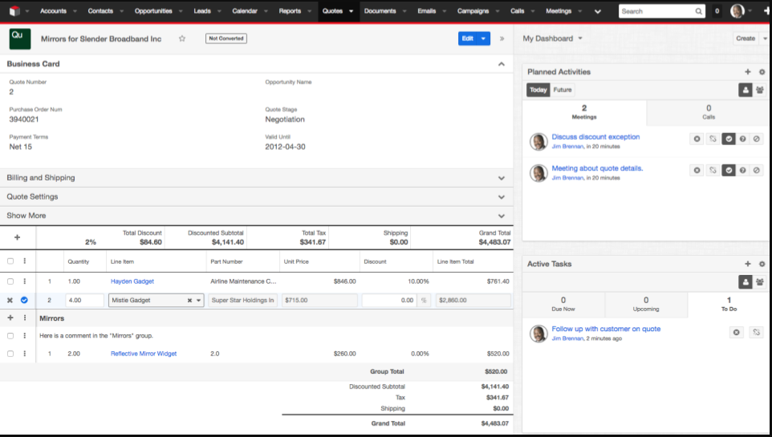772x437 pixels.
Task: Open the Mistle Gadget product dropdown
Action: 199,301
